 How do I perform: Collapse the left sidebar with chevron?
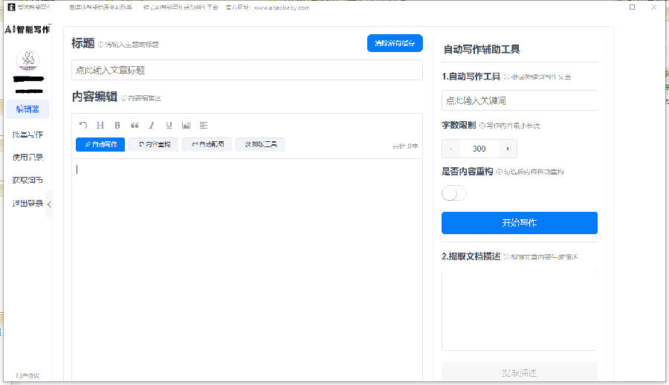pos(49,204)
